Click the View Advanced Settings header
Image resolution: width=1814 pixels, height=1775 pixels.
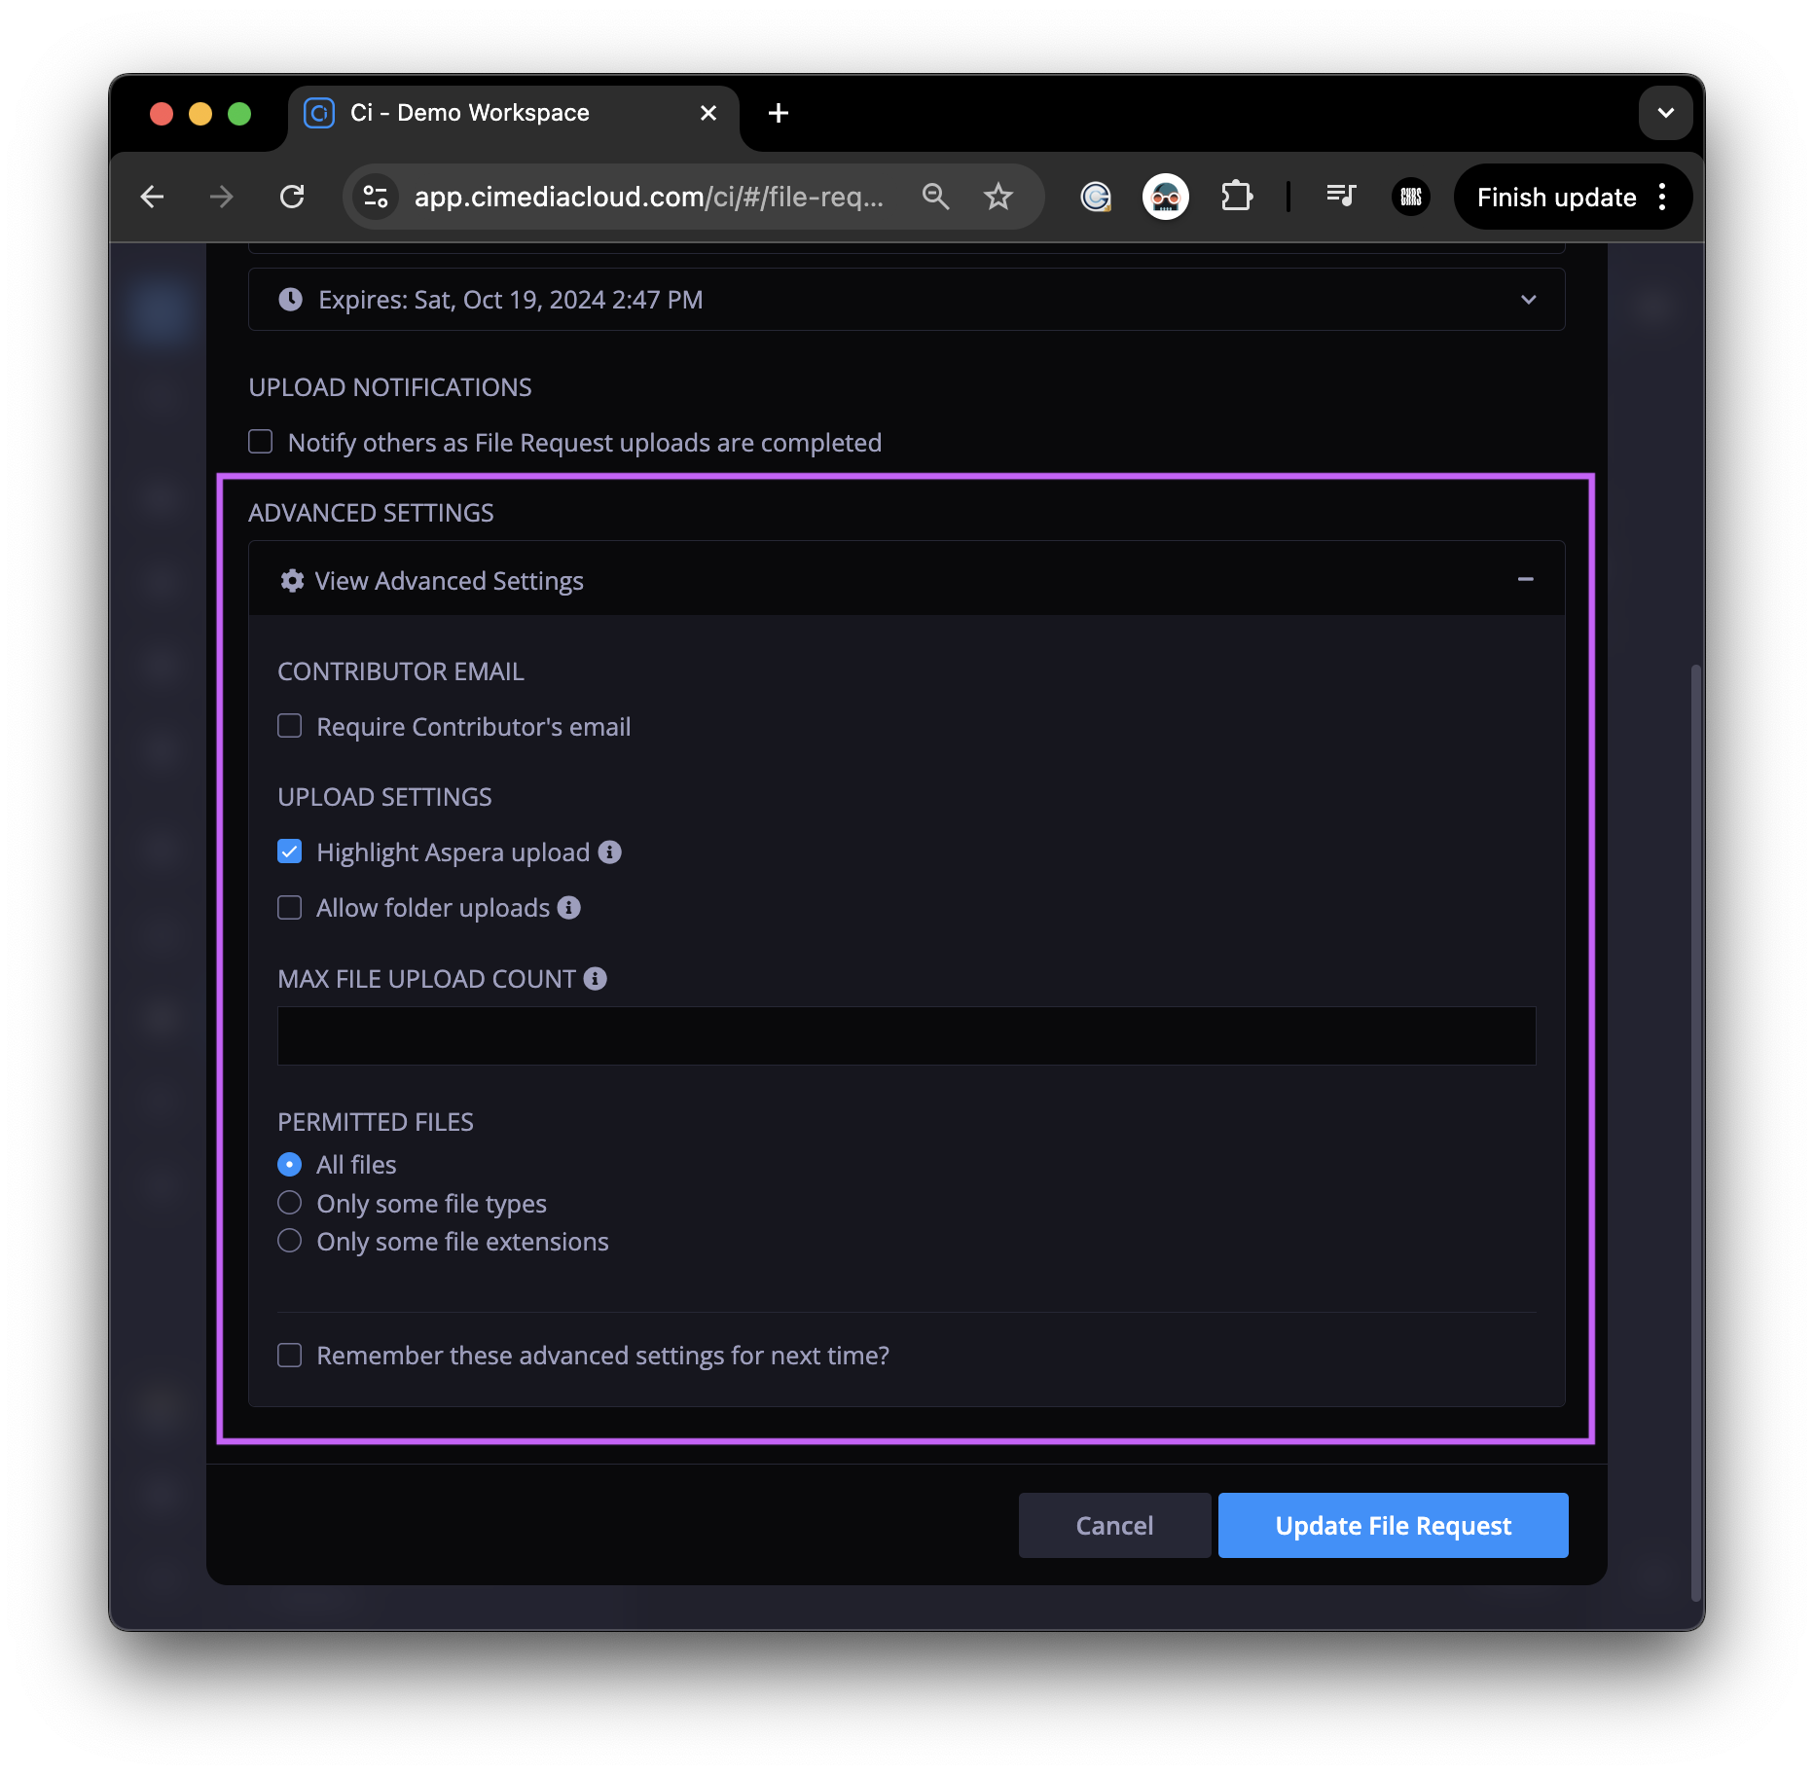point(906,579)
